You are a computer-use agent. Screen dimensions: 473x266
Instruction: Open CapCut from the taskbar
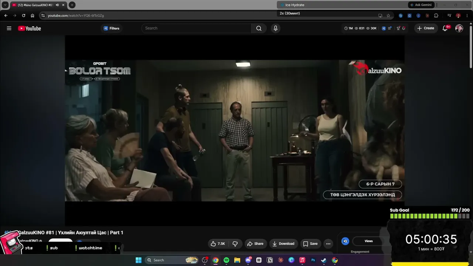point(259,260)
